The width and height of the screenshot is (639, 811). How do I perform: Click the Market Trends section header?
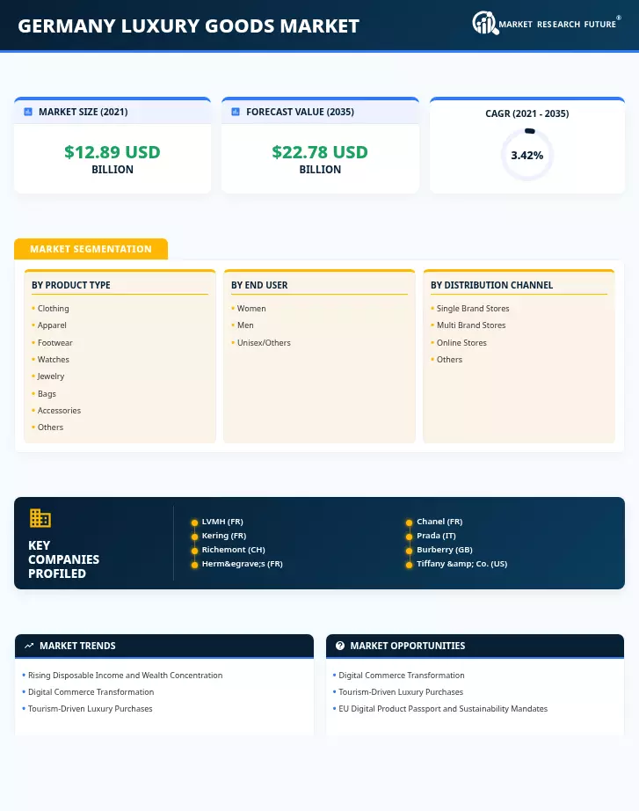click(163, 646)
